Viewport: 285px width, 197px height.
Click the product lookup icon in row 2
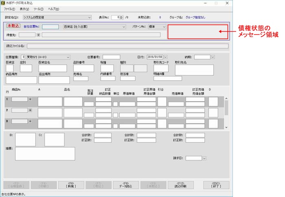[31, 110]
